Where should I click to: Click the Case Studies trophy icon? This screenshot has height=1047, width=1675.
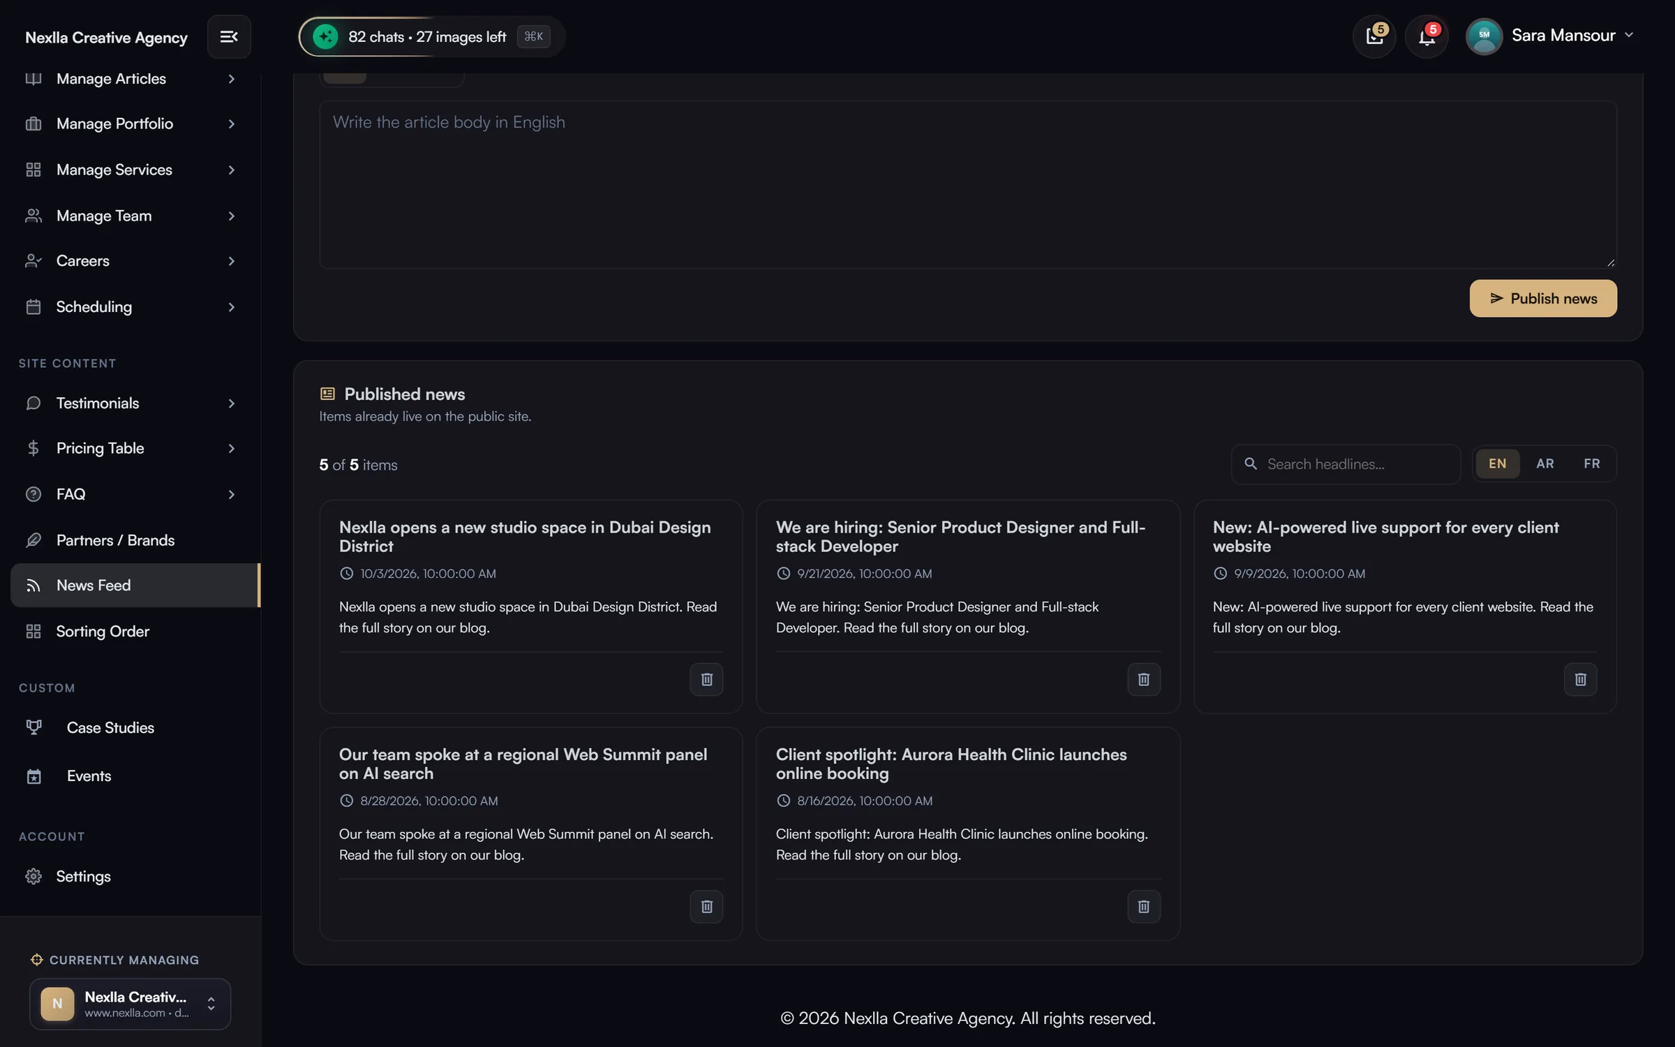(x=33, y=727)
